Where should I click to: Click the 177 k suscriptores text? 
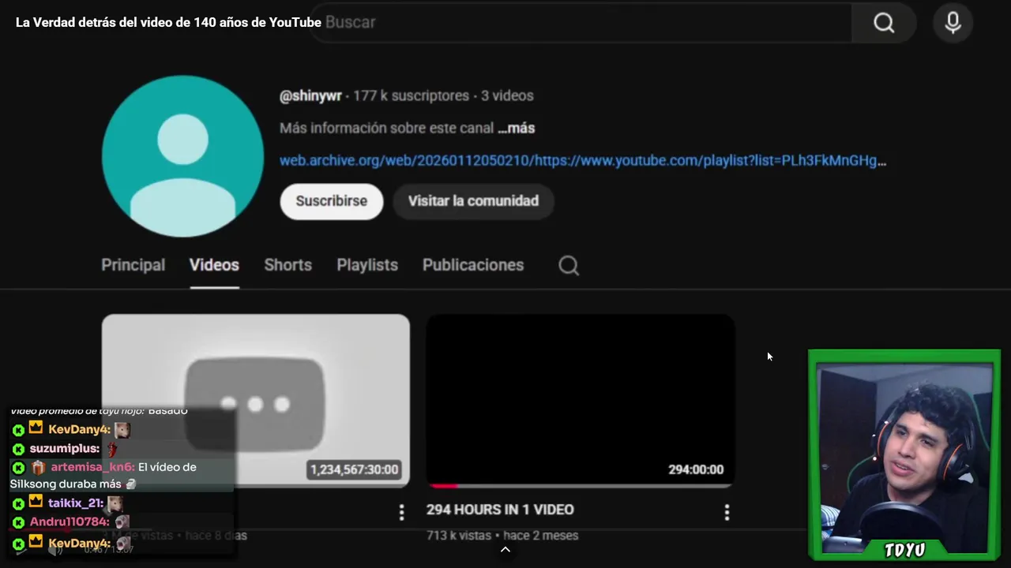click(x=411, y=95)
